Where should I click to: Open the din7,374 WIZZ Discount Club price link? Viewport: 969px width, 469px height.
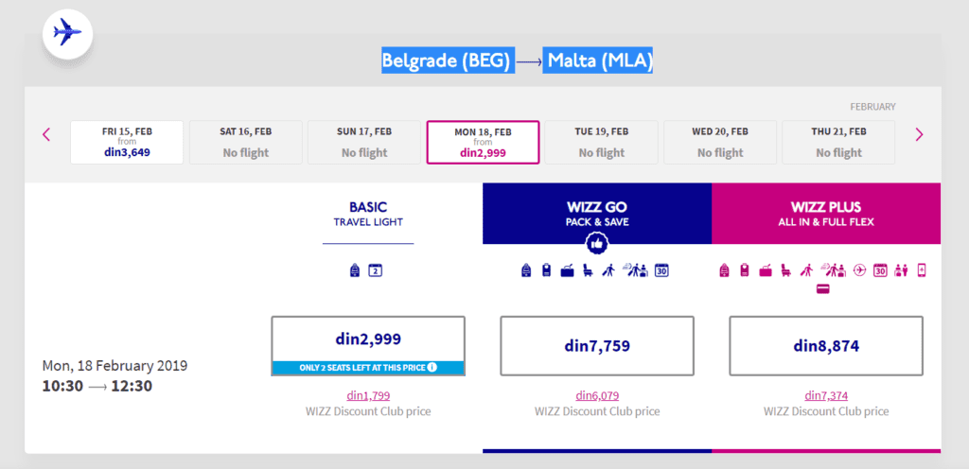click(826, 396)
